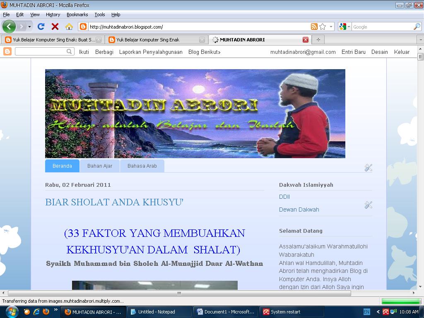The height and width of the screenshot is (318, 424).
Task: Click the Blogger logo in navbar
Action: click(7, 51)
